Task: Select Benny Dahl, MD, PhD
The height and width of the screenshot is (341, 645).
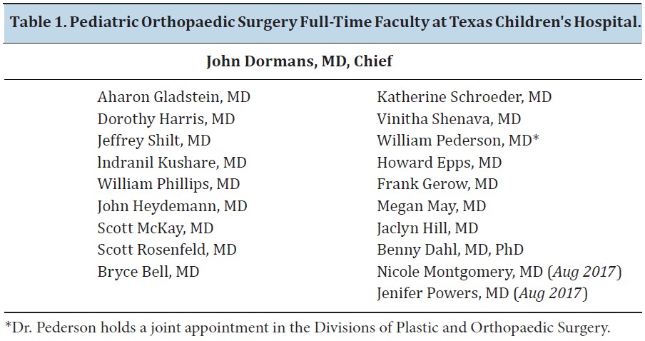Action: click(x=450, y=250)
